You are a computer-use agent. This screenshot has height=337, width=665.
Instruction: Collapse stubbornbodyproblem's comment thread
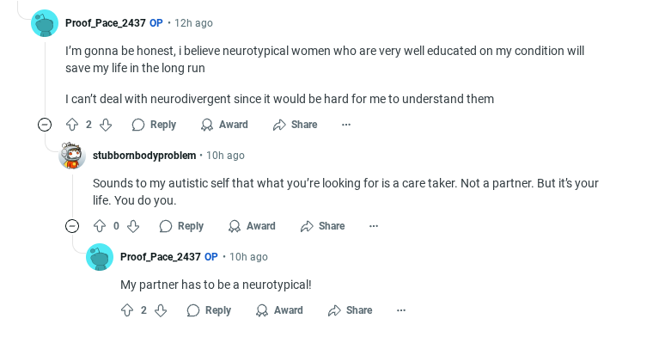(x=72, y=226)
